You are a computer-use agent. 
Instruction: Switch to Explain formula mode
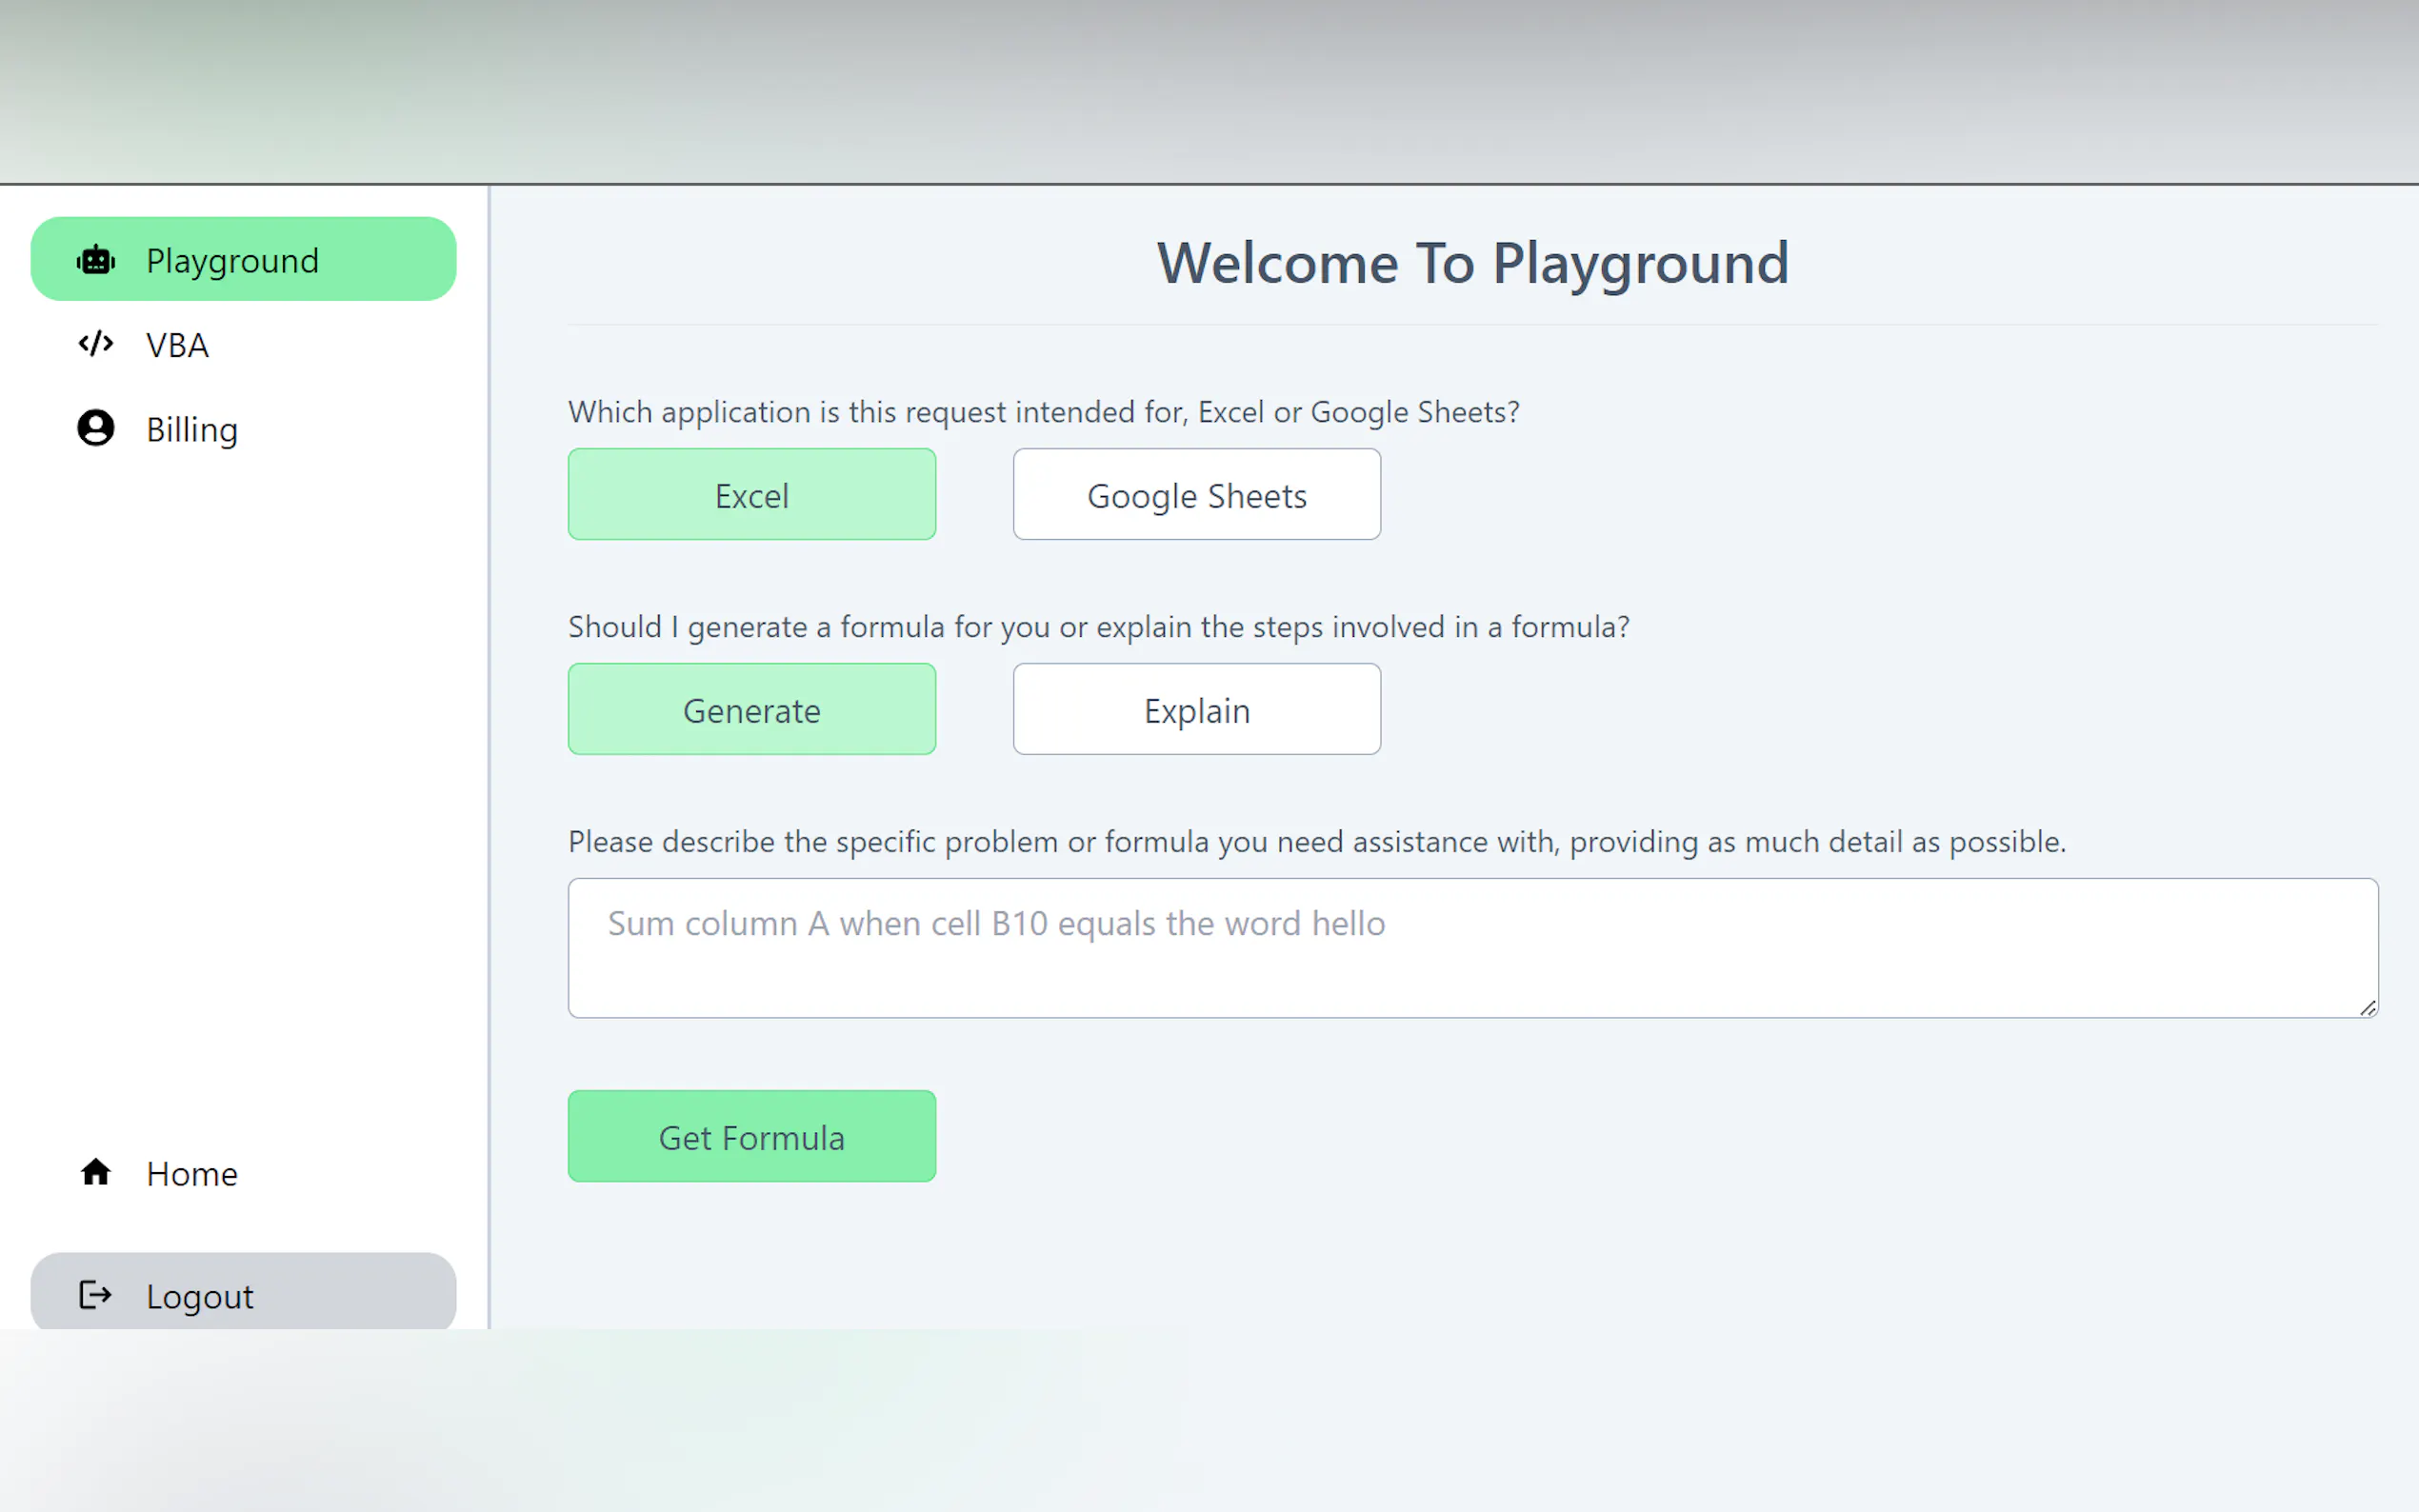click(x=1196, y=710)
